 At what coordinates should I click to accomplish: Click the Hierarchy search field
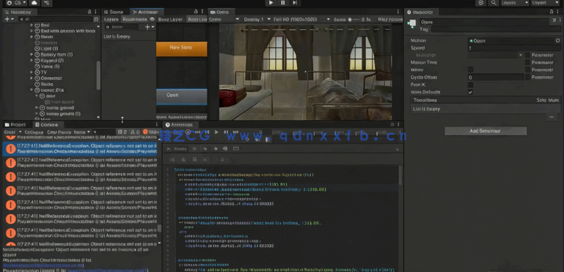[x=56, y=19]
